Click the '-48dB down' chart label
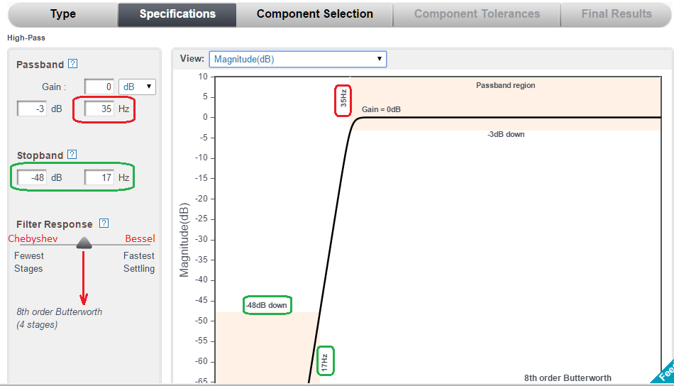The height and width of the screenshot is (386, 674). point(267,305)
